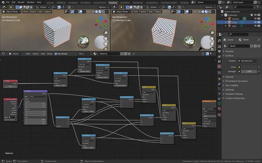Viewport: 262px width, 163px height.
Task: Switch to the Shading workspace tab
Action: pyautogui.click(x=113, y=3)
